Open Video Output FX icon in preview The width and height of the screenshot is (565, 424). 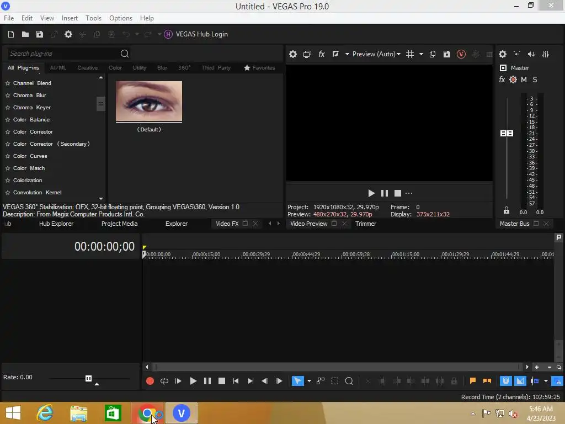pyautogui.click(x=322, y=54)
